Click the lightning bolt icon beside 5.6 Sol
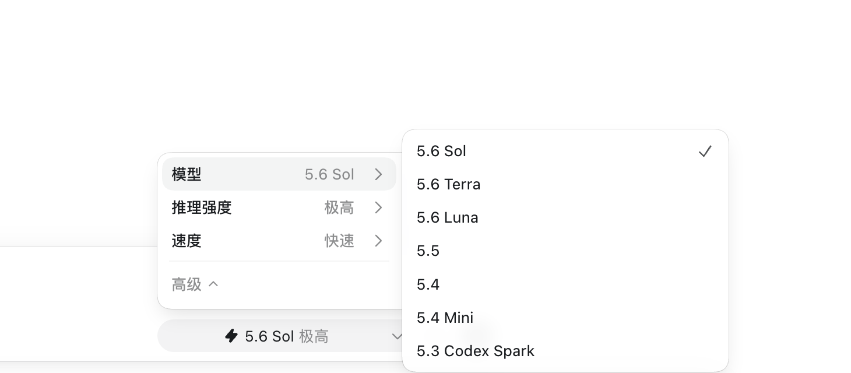851x373 pixels. pyautogui.click(x=231, y=336)
